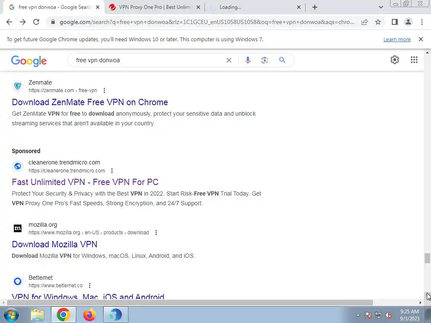431x323 pixels.
Task: Click the vertical scrollbar thumb
Action: [427, 258]
